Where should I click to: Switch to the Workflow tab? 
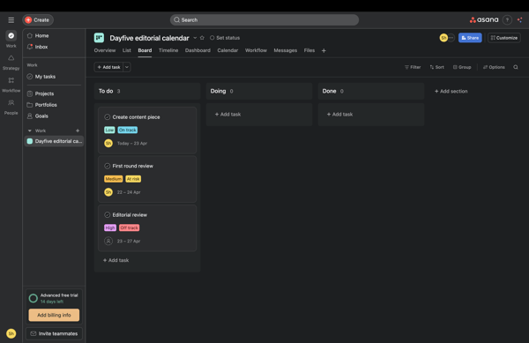[x=256, y=50]
